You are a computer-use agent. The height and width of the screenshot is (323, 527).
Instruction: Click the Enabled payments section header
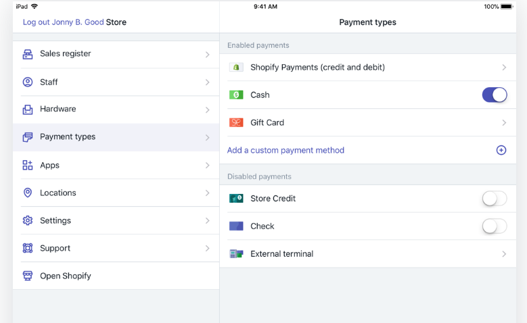pos(258,45)
